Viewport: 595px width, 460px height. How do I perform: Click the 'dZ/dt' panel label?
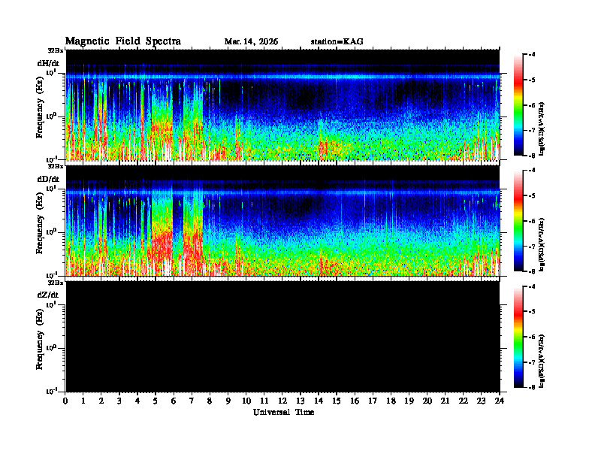48,295
